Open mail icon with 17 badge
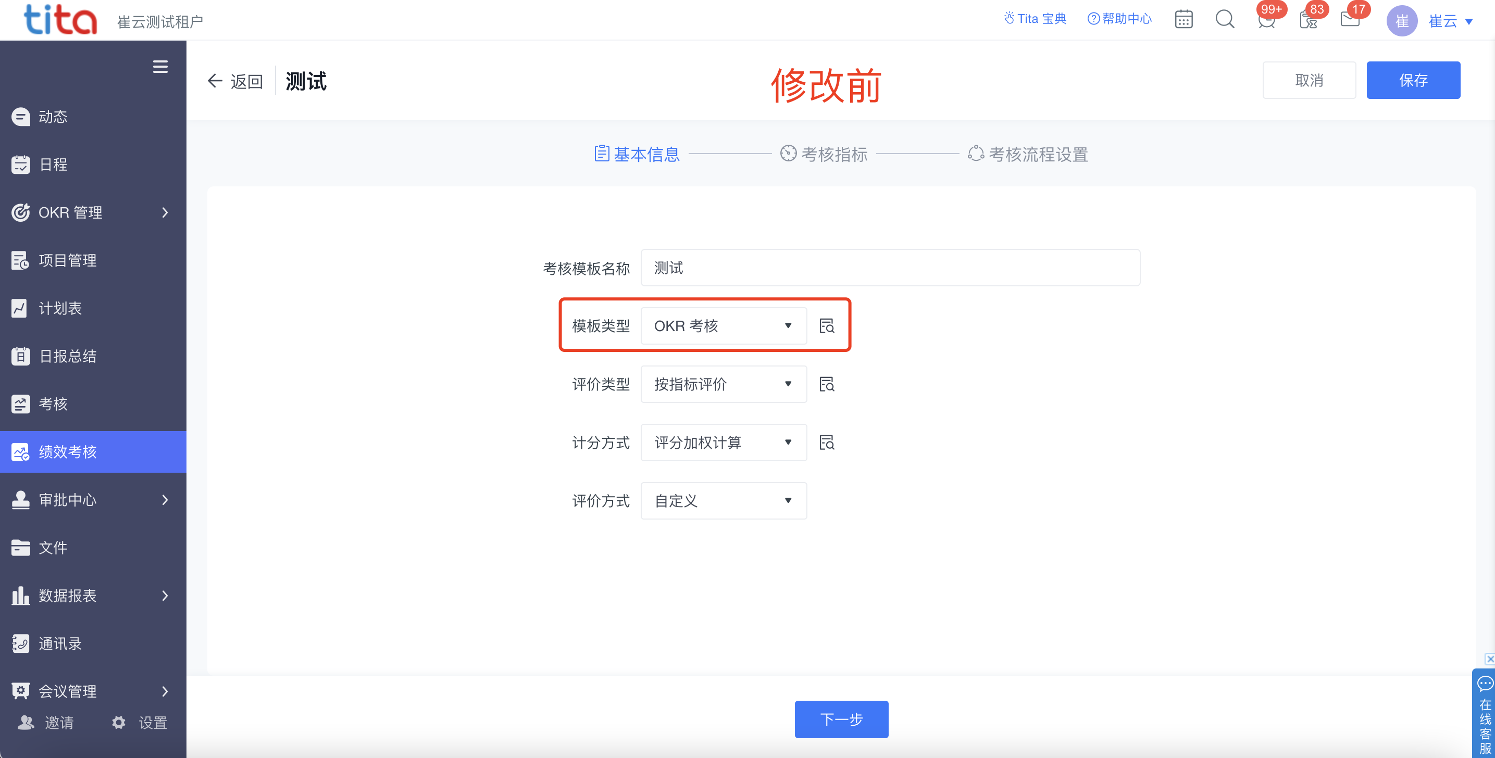Screen dimensions: 1495x758 click(x=1350, y=20)
